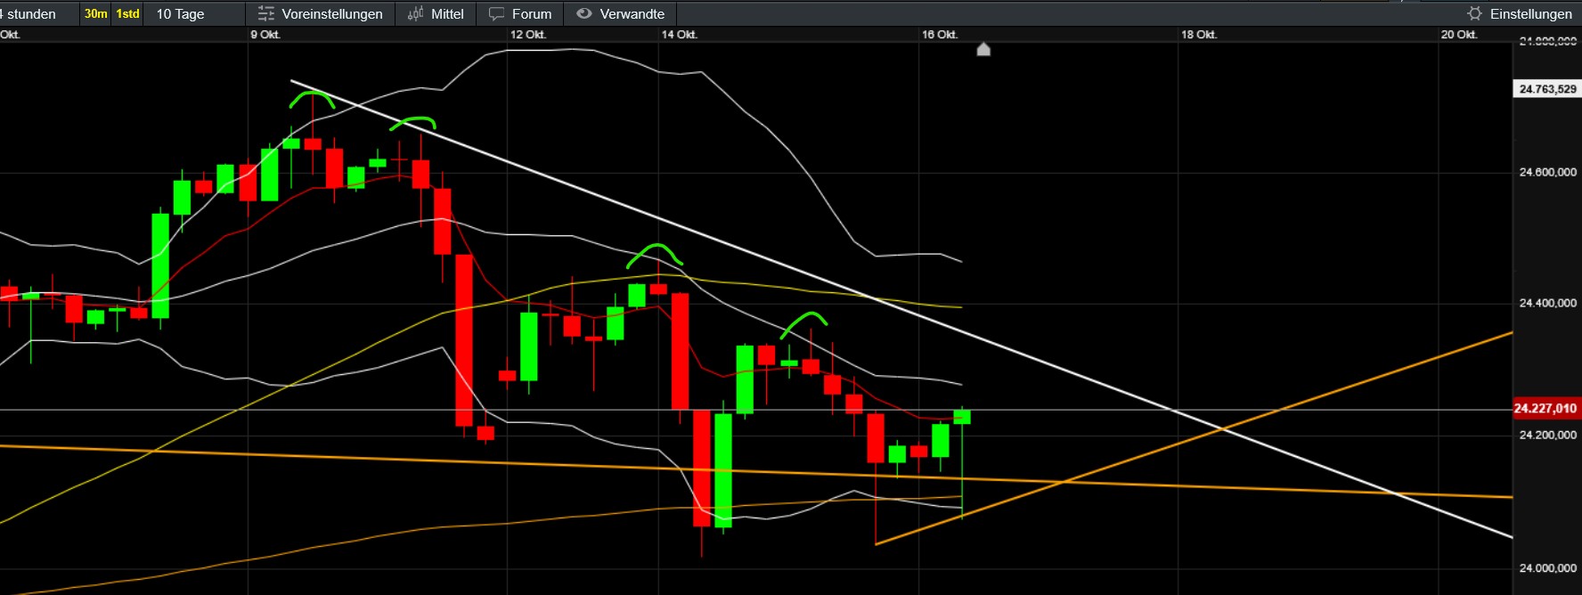1582x595 pixels.
Task: Click the candlestick icon beside Mittel
Action: click(415, 13)
